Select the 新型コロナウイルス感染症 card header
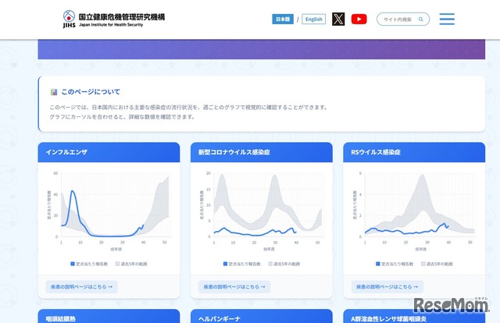This screenshot has height=323, width=500. coord(262,152)
